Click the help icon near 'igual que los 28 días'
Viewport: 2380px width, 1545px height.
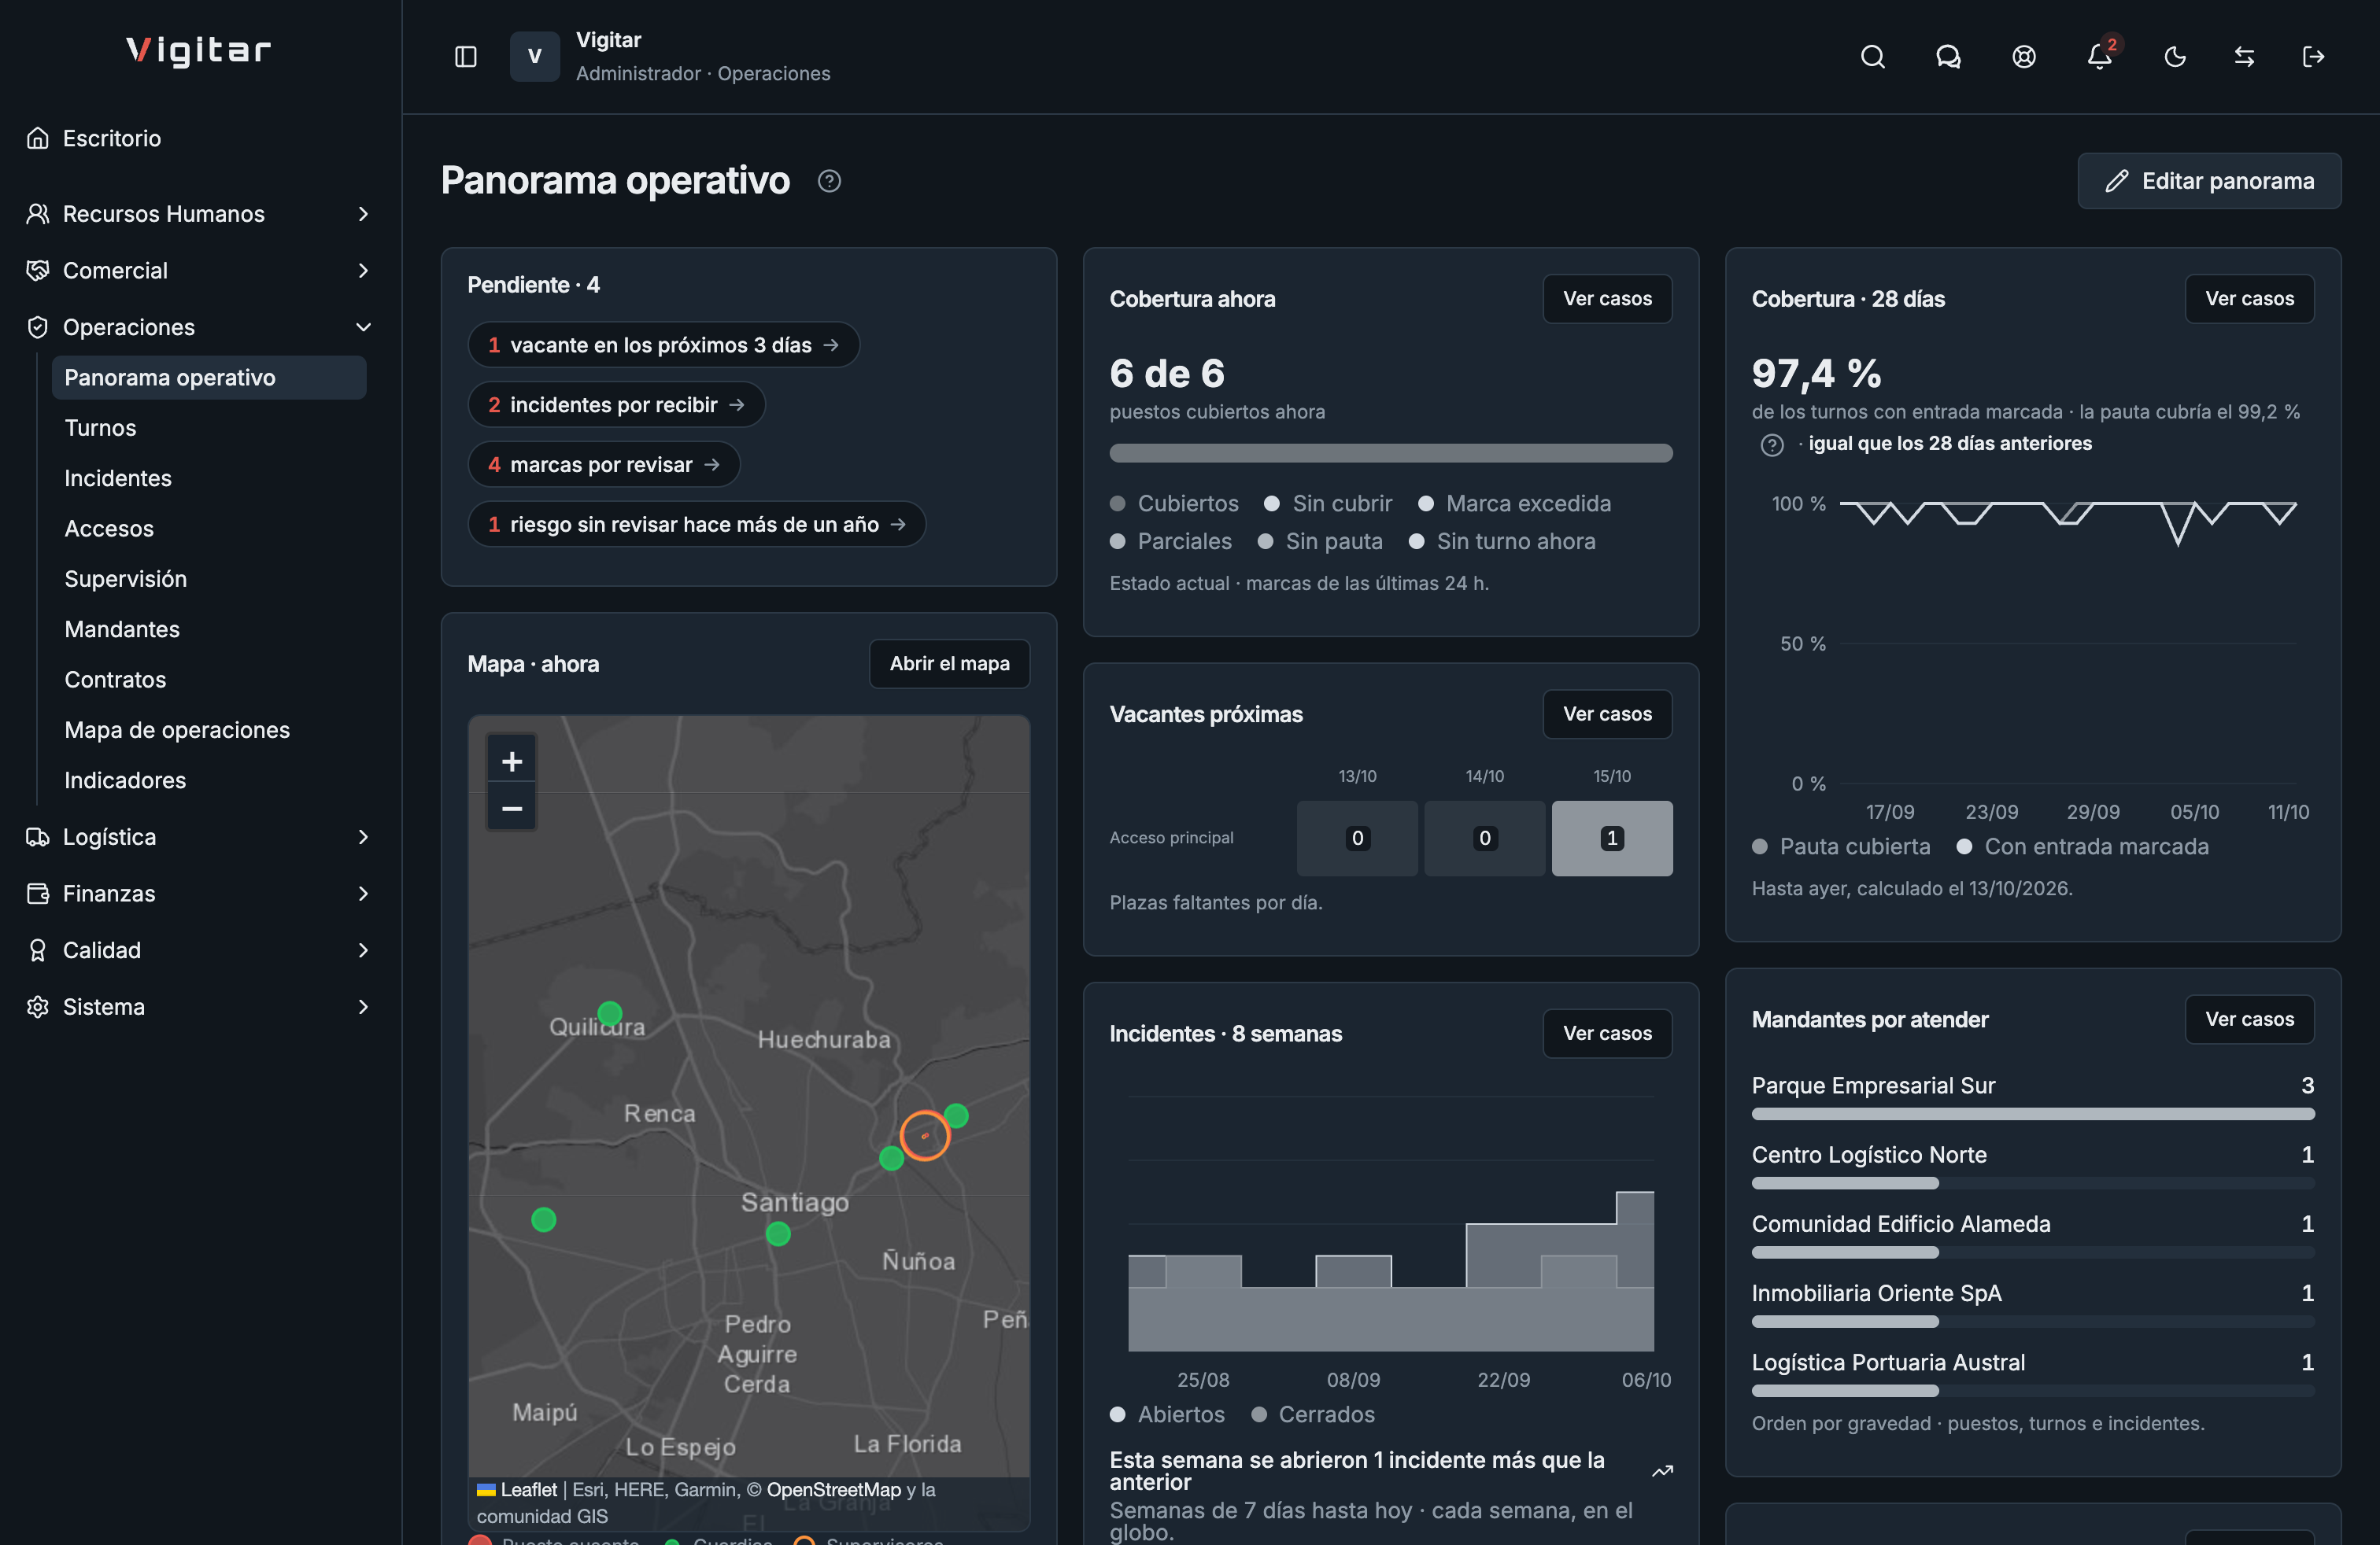coord(1772,444)
